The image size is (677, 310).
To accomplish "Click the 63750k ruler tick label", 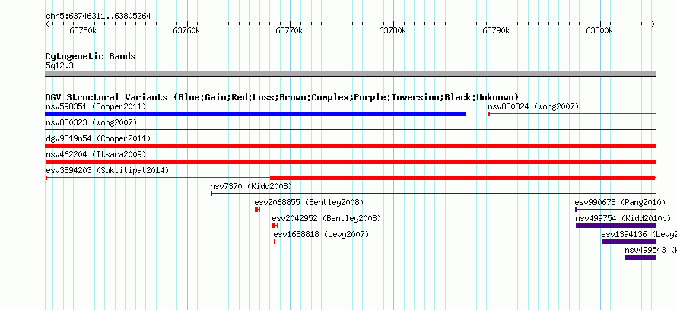I will coord(84,30).
